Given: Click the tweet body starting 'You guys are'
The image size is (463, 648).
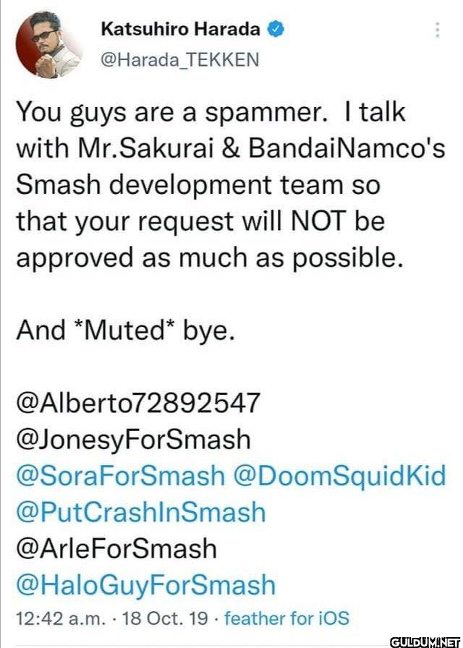Looking at the screenshot, I should click(231, 184).
